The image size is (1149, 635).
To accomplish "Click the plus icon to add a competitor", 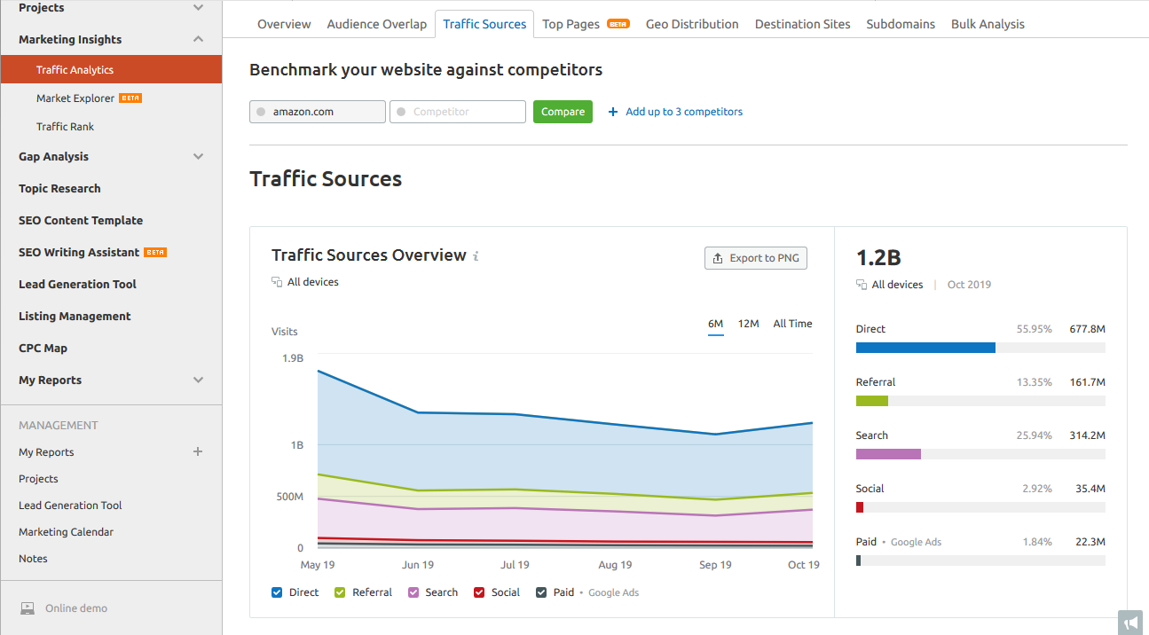I will [611, 111].
